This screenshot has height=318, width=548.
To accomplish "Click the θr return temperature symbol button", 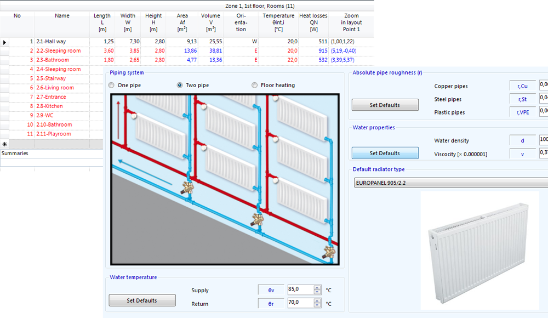I will coord(270,304).
